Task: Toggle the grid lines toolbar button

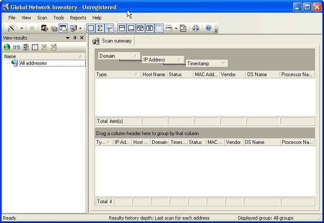Action: point(91,28)
